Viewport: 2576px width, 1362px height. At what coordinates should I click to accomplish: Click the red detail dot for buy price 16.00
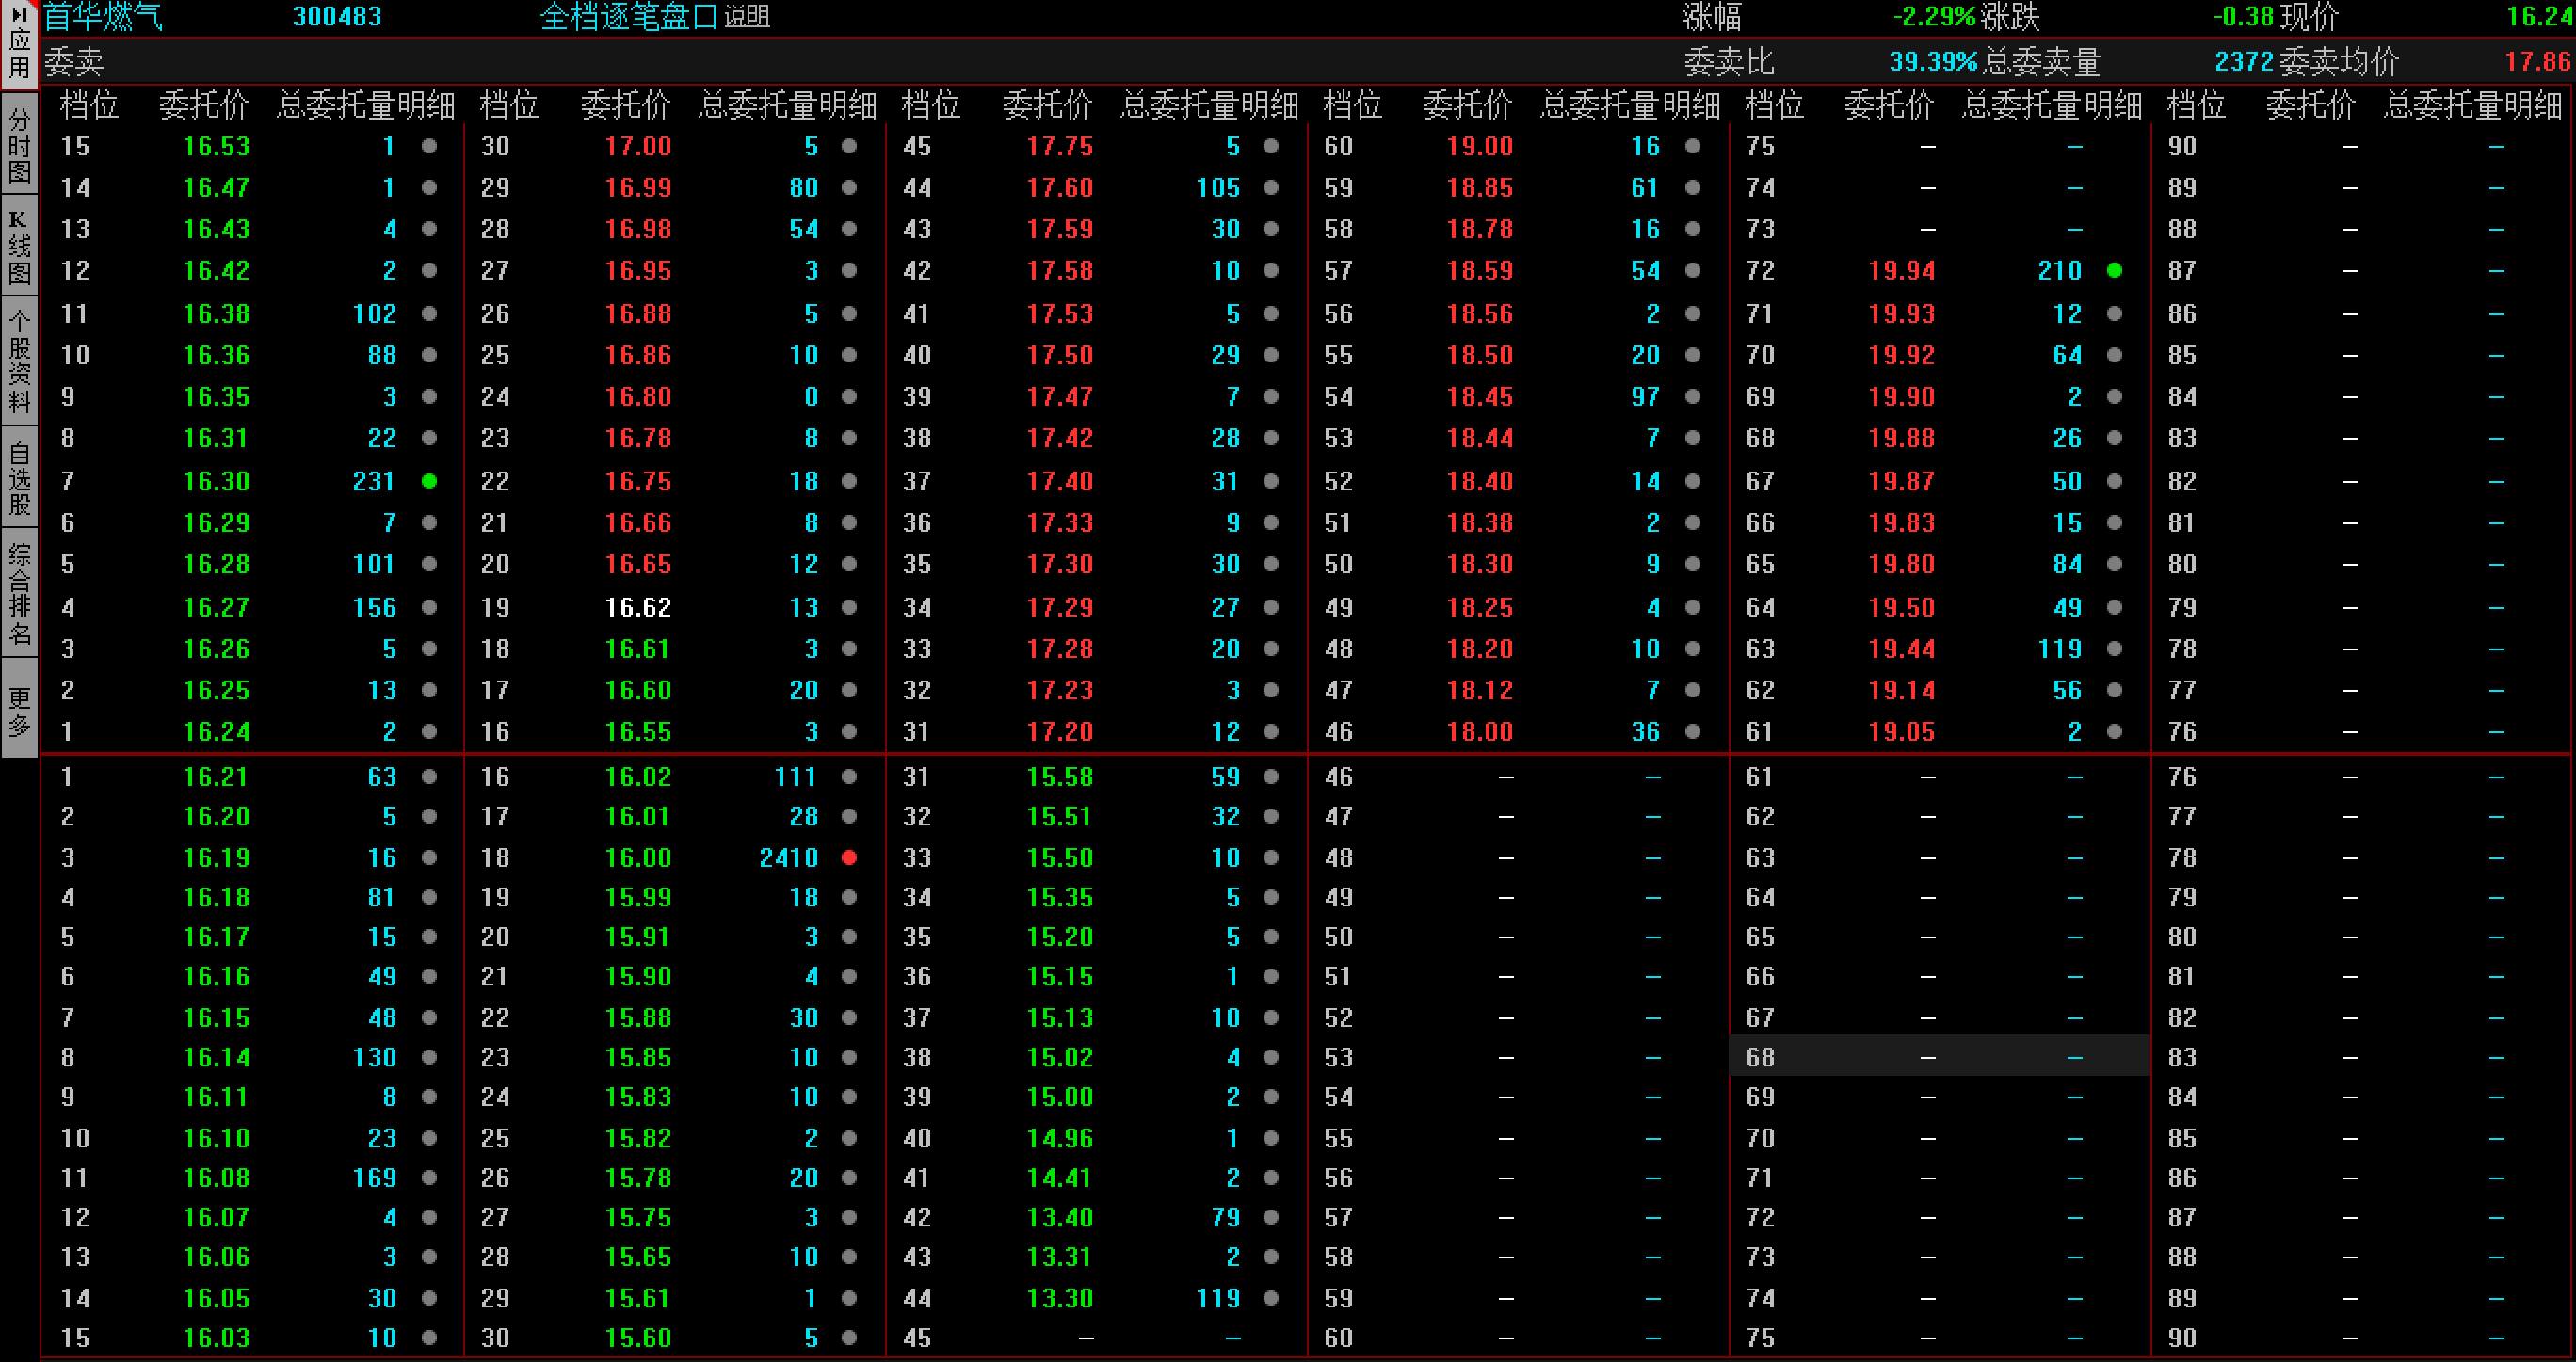[849, 857]
